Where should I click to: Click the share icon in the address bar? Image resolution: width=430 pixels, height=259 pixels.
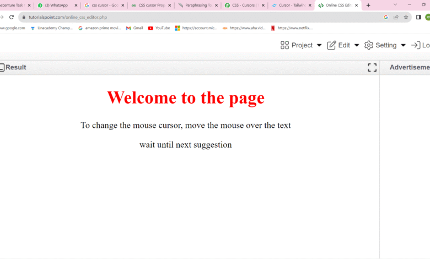[396, 17]
